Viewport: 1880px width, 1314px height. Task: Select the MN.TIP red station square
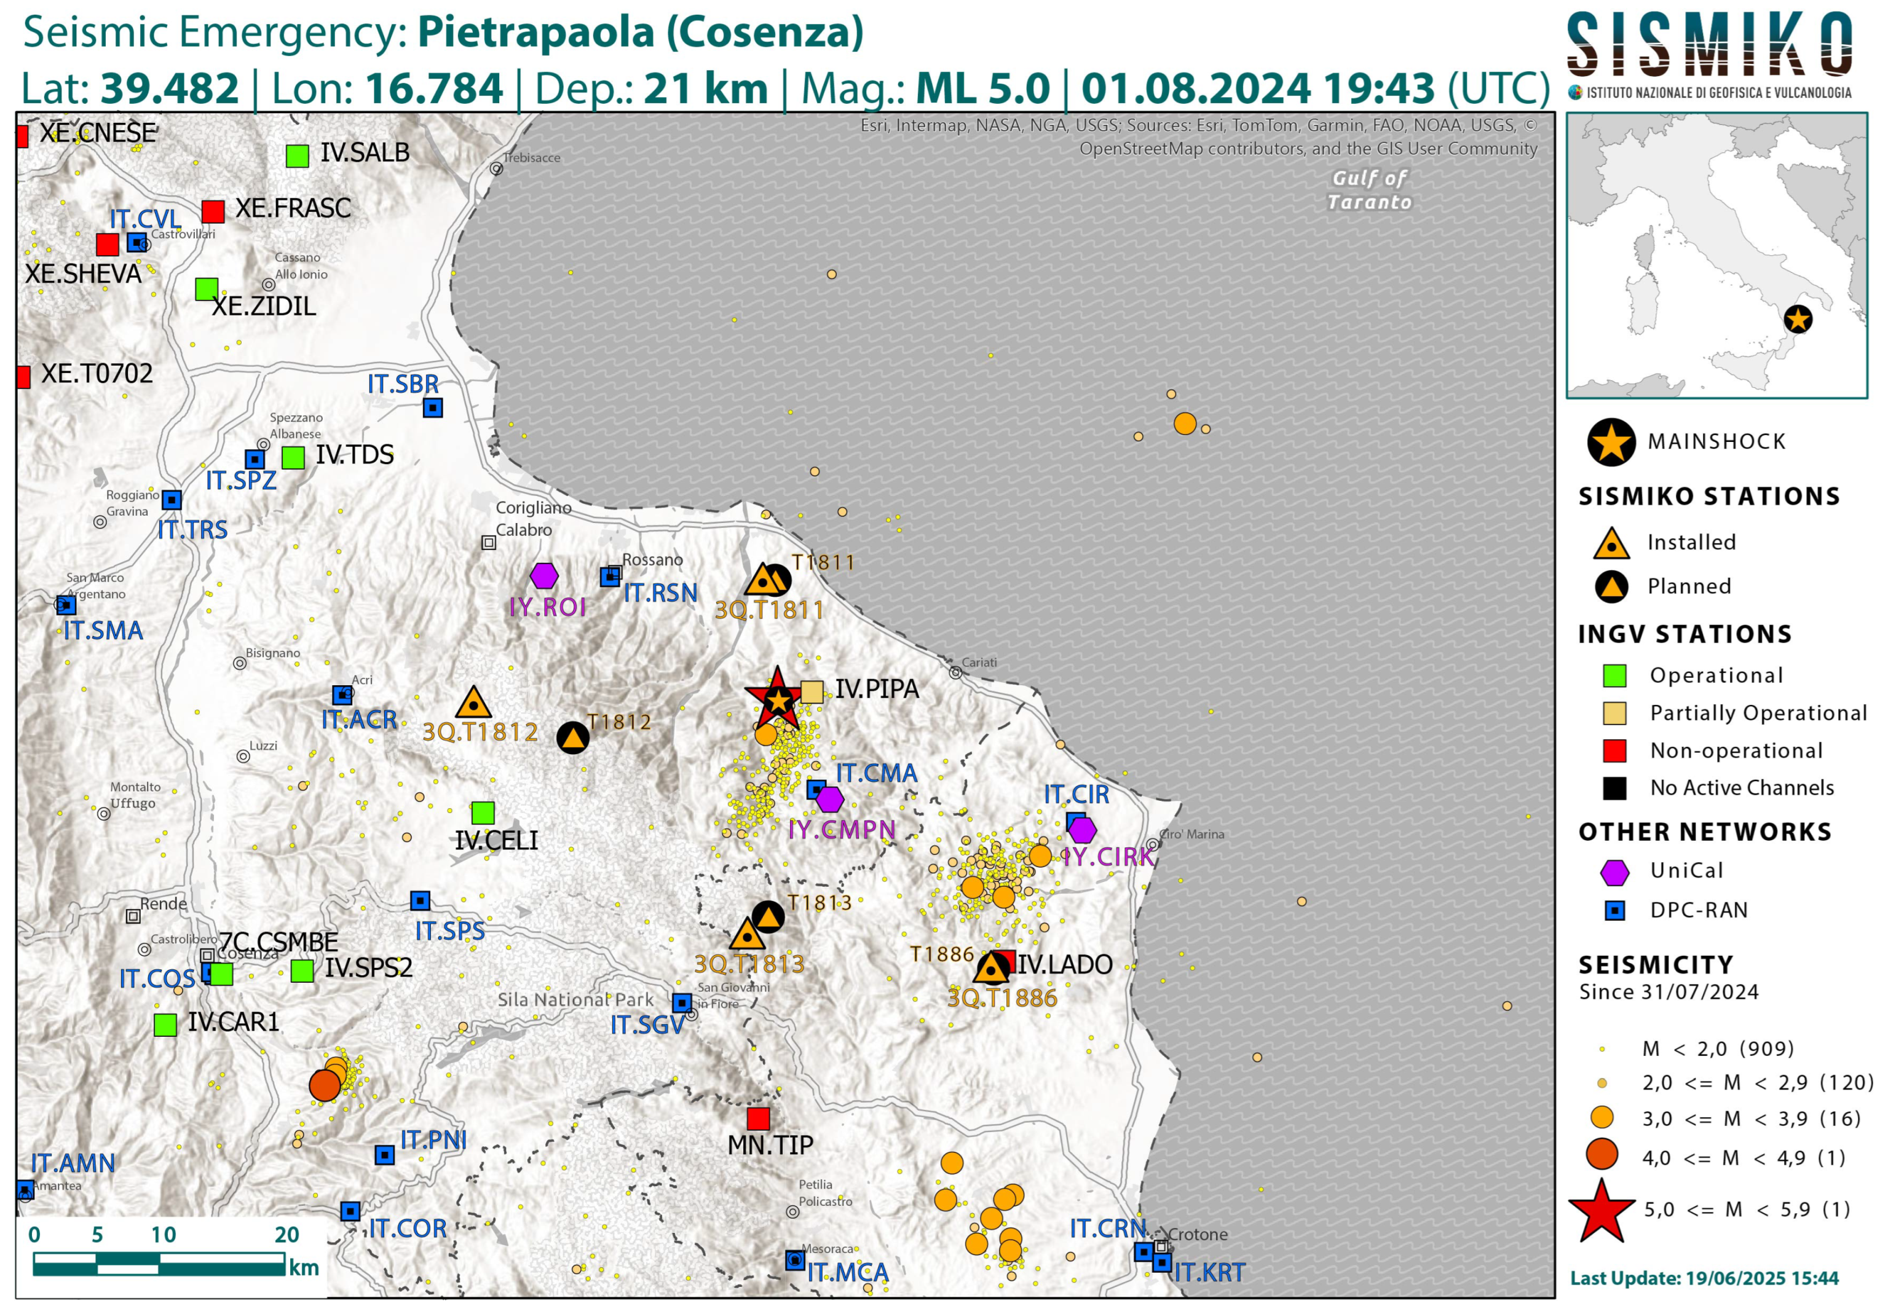click(758, 1119)
